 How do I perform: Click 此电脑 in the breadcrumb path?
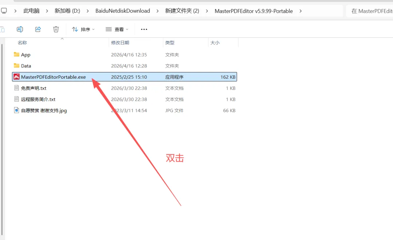pyautogui.click(x=32, y=11)
